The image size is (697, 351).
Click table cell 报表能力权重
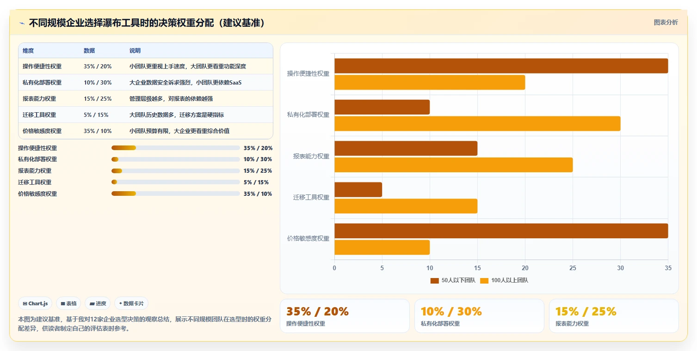pyautogui.click(x=39, y=98)
